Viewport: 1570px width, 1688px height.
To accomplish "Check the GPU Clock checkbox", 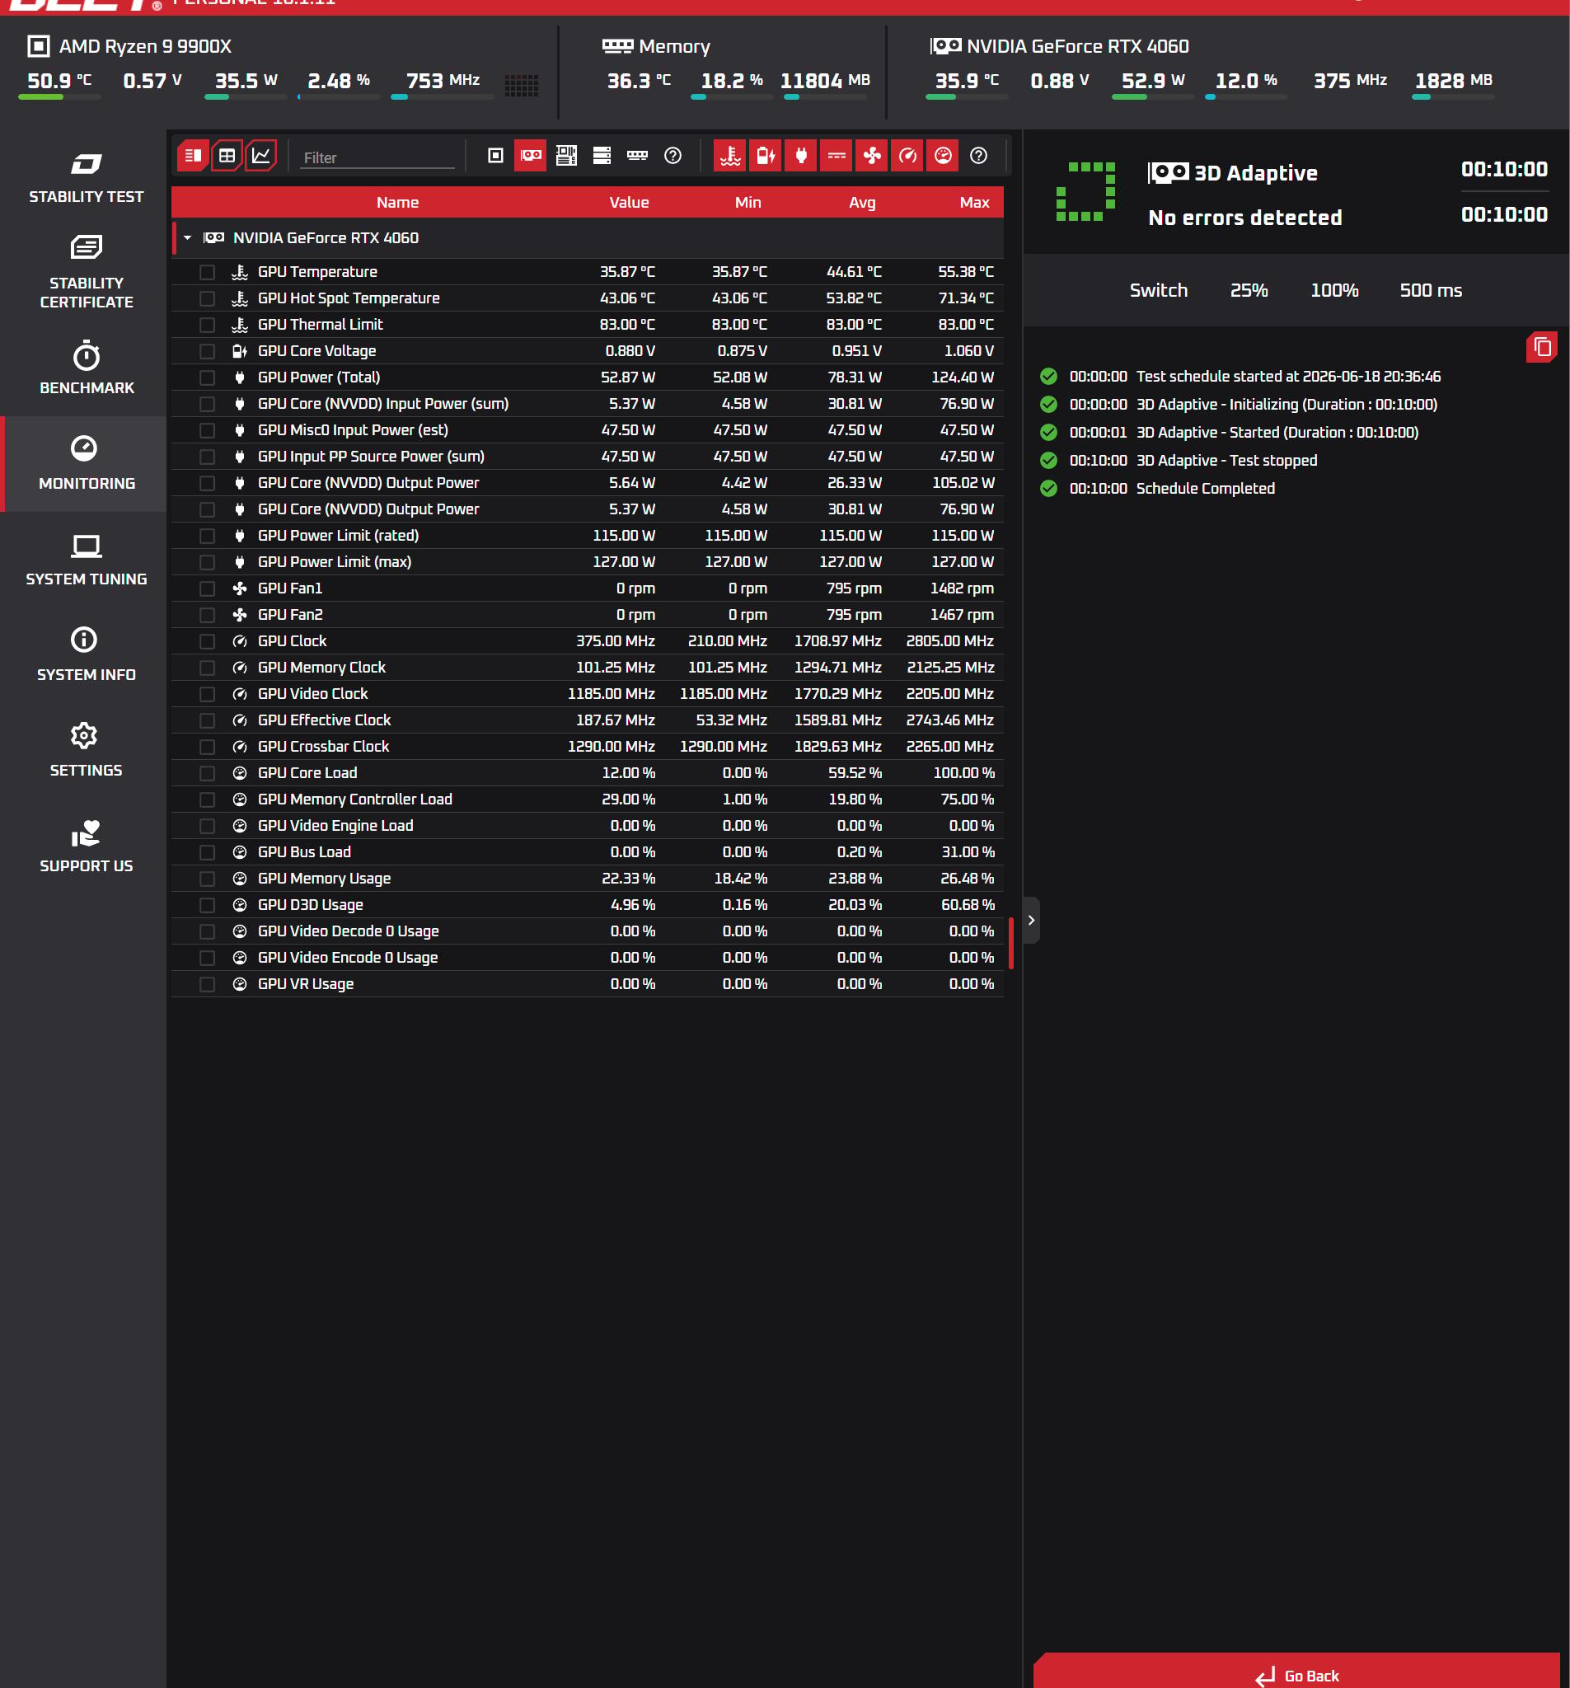I will [x=207, y=642].
